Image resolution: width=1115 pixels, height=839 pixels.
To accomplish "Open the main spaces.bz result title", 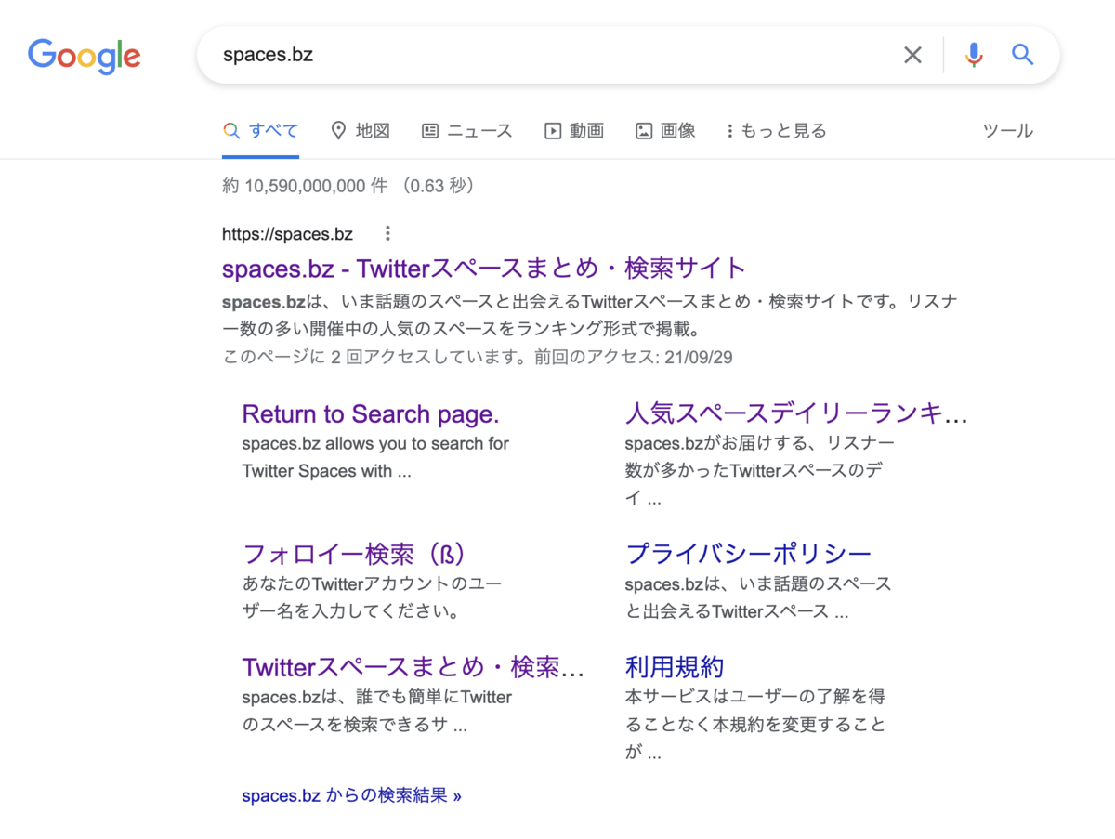I will click(x=484, y=269).
